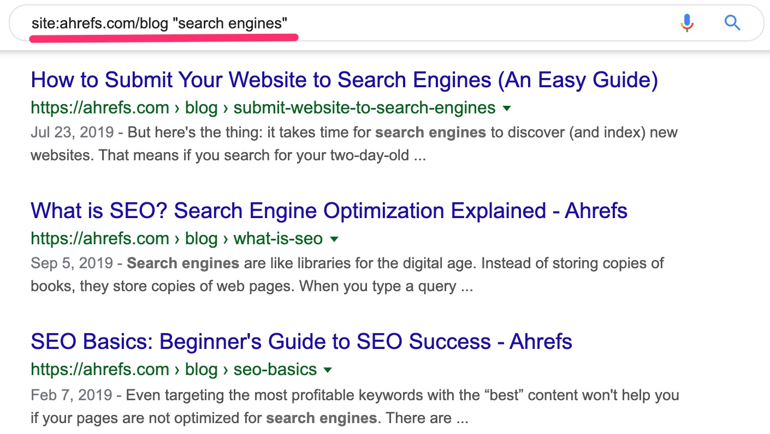Click bold "Search engines" starting the second snippet
Viewport: 770px width, 434px height.
point(183,263)
